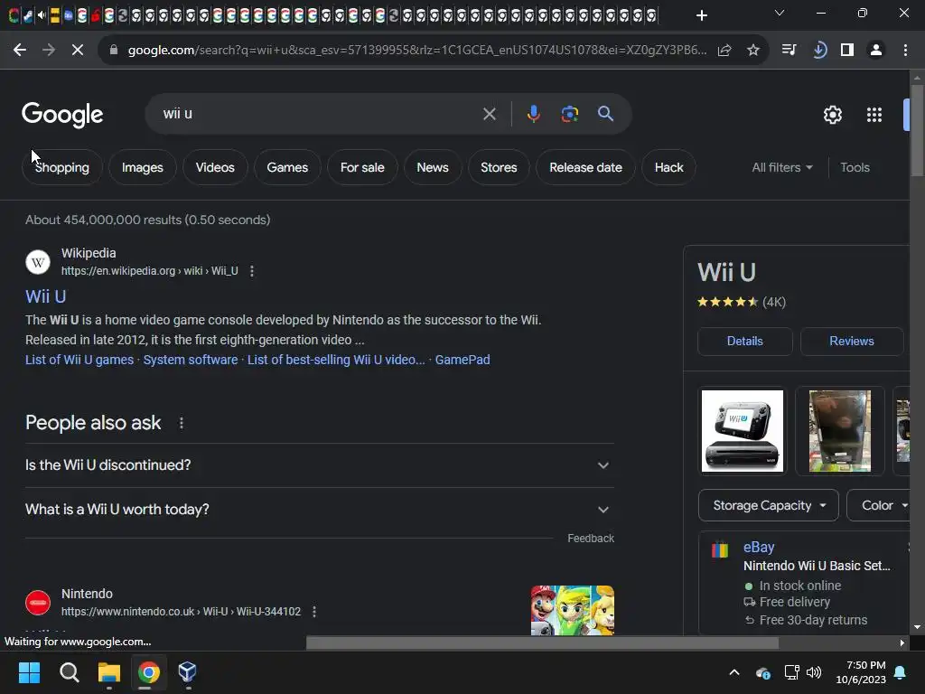
Task: Open 'List of best-selling Wii U video...' link
Action: click(336, 360)
